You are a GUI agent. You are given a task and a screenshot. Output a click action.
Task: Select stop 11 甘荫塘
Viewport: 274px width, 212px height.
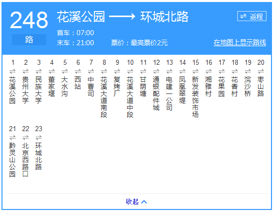143,86
